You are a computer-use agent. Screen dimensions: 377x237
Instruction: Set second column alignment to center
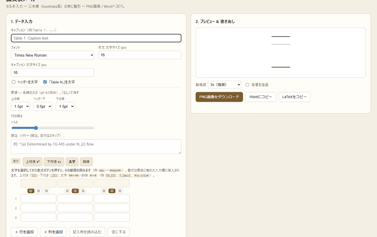[75, 191]
